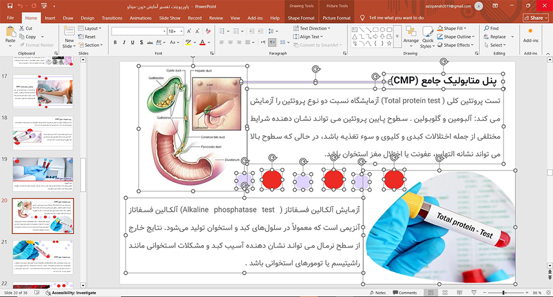Switch to the Insert tab
The image size is (553, 297).
pos(50,18)
